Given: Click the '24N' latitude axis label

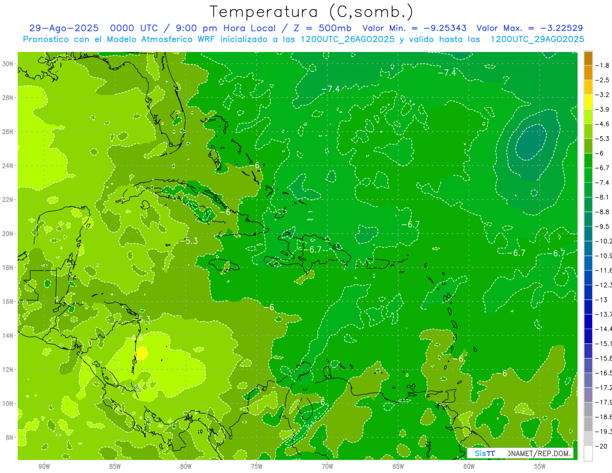Looking at the screenshot, I should pos(8,166).
